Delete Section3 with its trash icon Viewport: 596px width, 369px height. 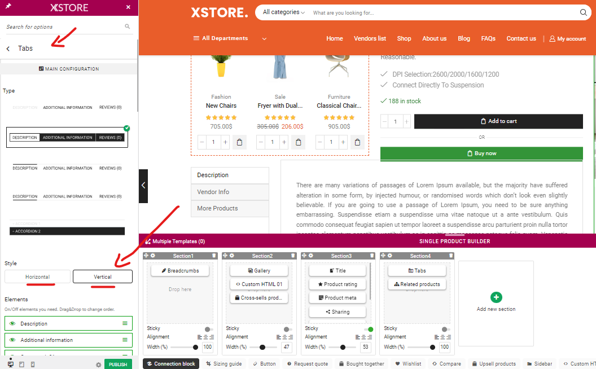(372, 256)
